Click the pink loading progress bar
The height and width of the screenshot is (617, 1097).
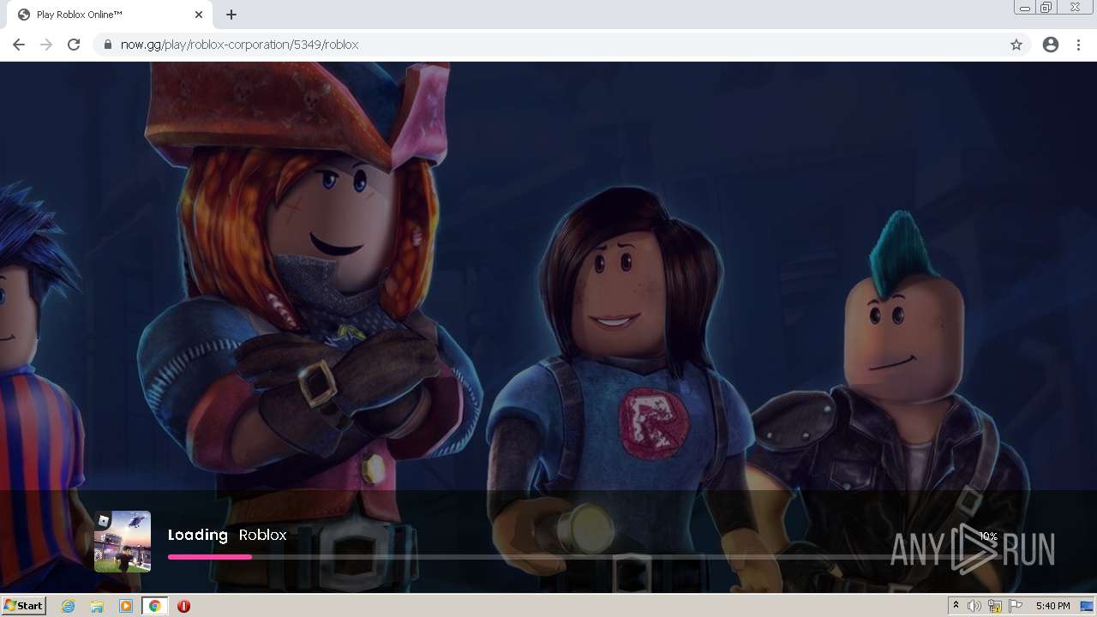(x=210, y=557)
